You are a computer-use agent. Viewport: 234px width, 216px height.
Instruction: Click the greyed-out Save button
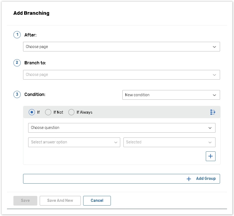click(25, 200)
